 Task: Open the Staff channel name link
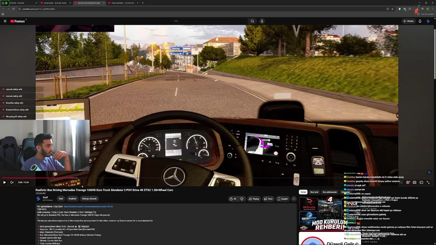click(x=45, y=198)
